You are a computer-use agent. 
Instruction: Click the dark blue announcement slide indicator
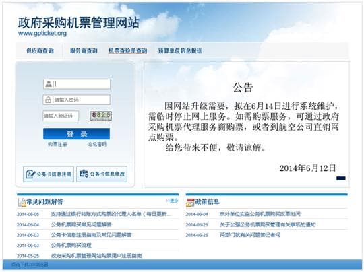click(x=341, y=178)
